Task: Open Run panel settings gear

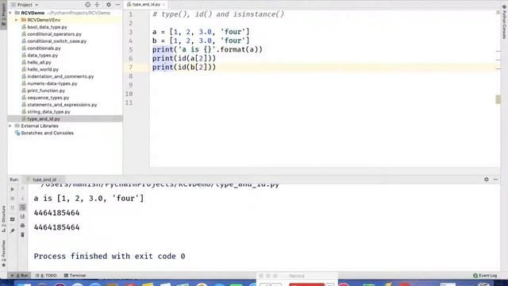Action: point(487,180)
